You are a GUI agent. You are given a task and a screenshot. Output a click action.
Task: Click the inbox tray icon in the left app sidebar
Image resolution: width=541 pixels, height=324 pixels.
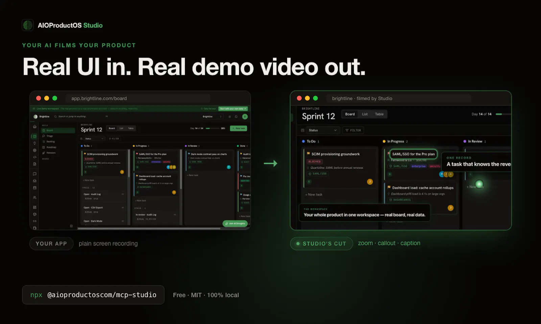(x=34, y=181)
